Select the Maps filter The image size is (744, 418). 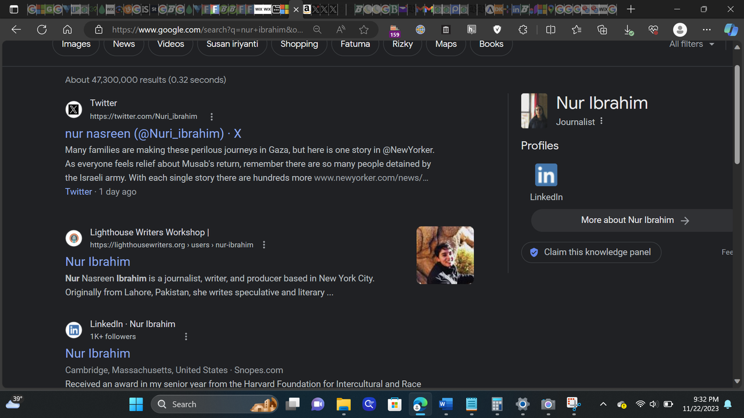coord(446,44)
